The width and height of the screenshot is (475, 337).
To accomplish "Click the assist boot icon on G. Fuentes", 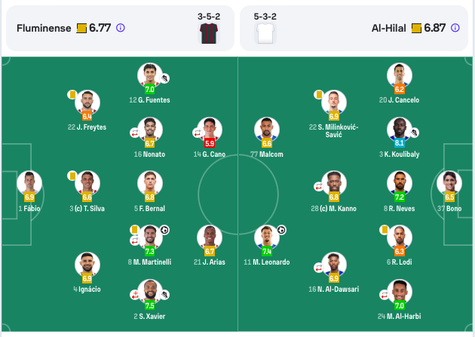I will click(164, 78).
